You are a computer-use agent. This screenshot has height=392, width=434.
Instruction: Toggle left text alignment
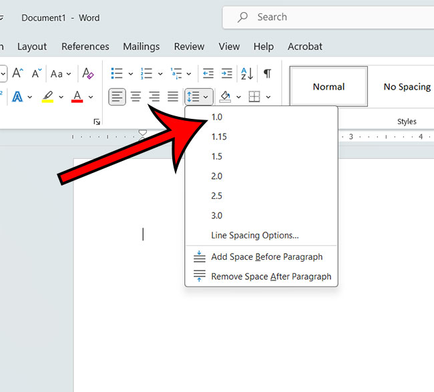(117, 97)
